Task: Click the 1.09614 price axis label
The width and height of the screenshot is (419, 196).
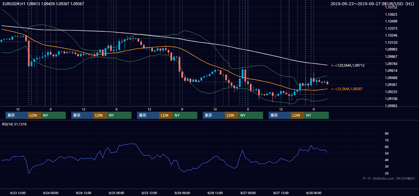Action: pyautogui.click(x=391, y=71)
